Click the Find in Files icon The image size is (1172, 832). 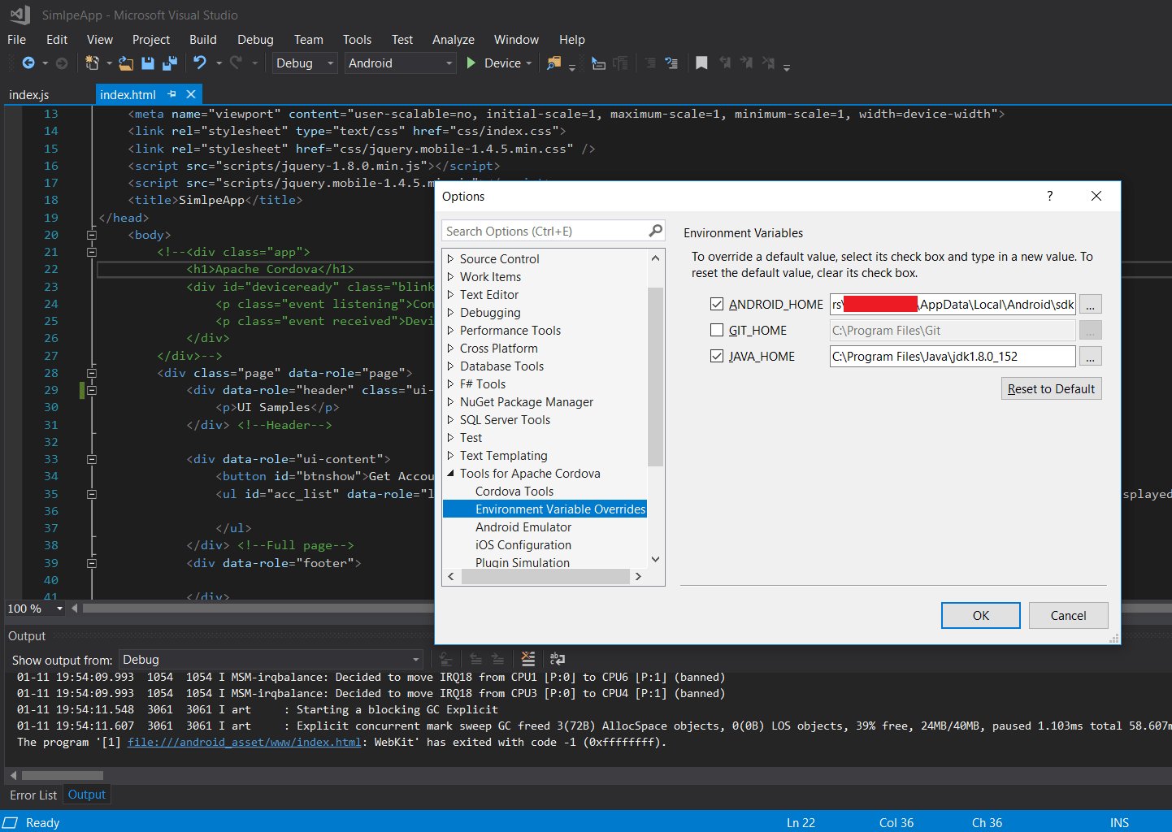pyautogui.click(x=553, y=63)
